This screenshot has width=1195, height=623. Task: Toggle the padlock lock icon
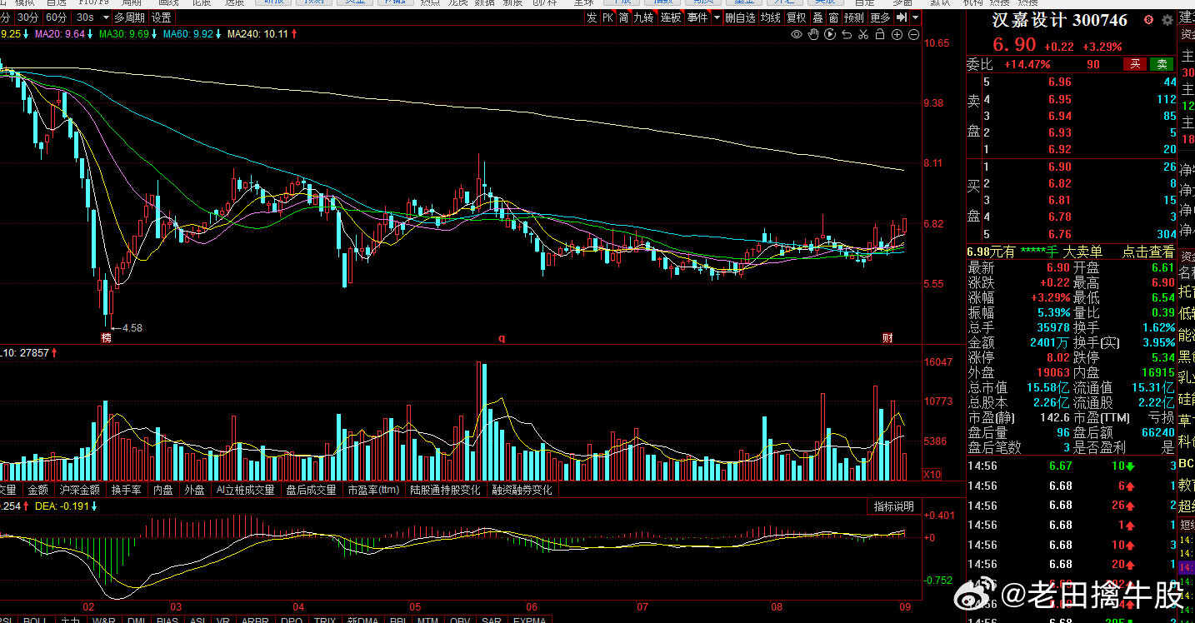tap(880, 34)
